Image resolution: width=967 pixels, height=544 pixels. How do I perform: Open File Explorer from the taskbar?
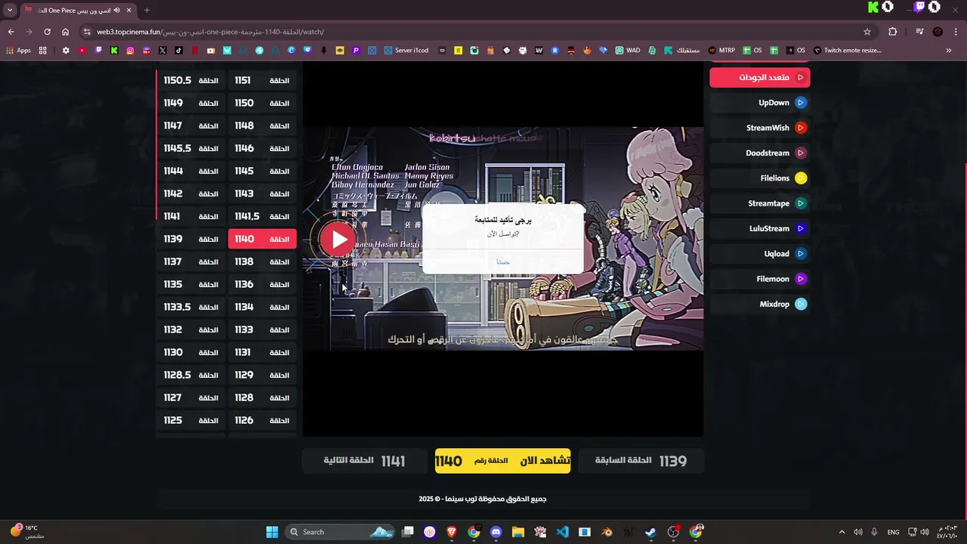(517, 532)
